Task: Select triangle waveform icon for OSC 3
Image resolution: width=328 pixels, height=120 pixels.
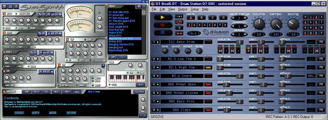Action: coord(41,52)
